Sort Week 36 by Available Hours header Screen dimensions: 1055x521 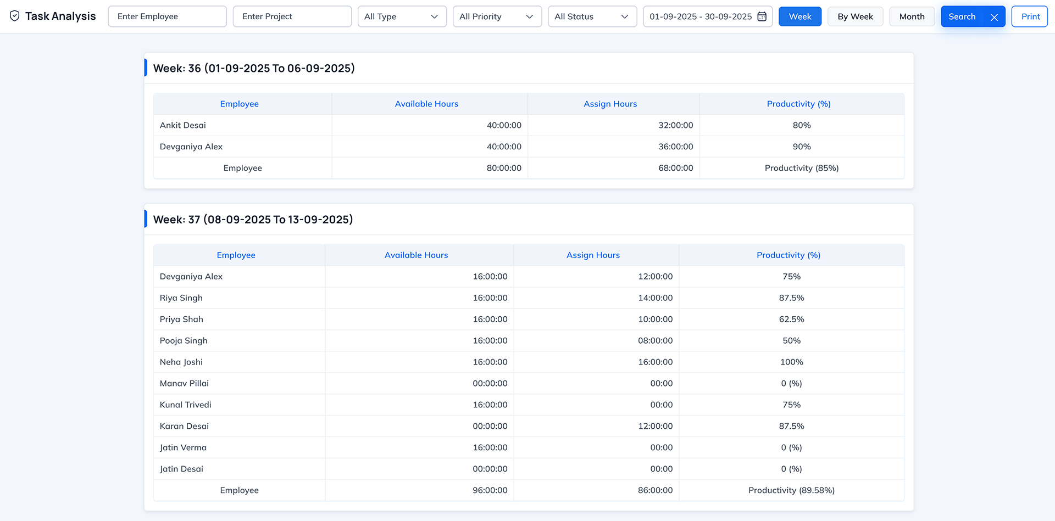pyautogui.click(x=426, y=104)
